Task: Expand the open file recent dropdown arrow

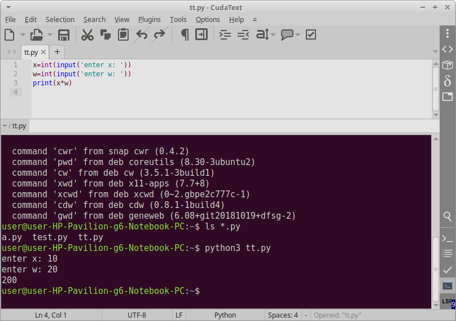Action: pos(50,35)
